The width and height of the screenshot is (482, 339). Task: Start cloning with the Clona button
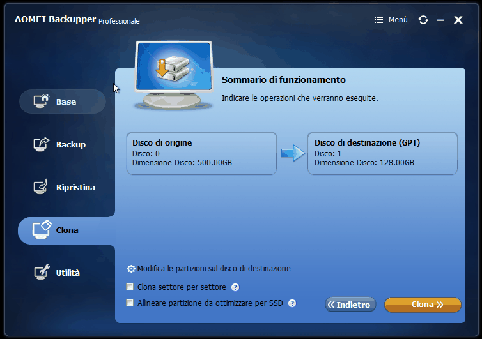[x=423, y=305]
